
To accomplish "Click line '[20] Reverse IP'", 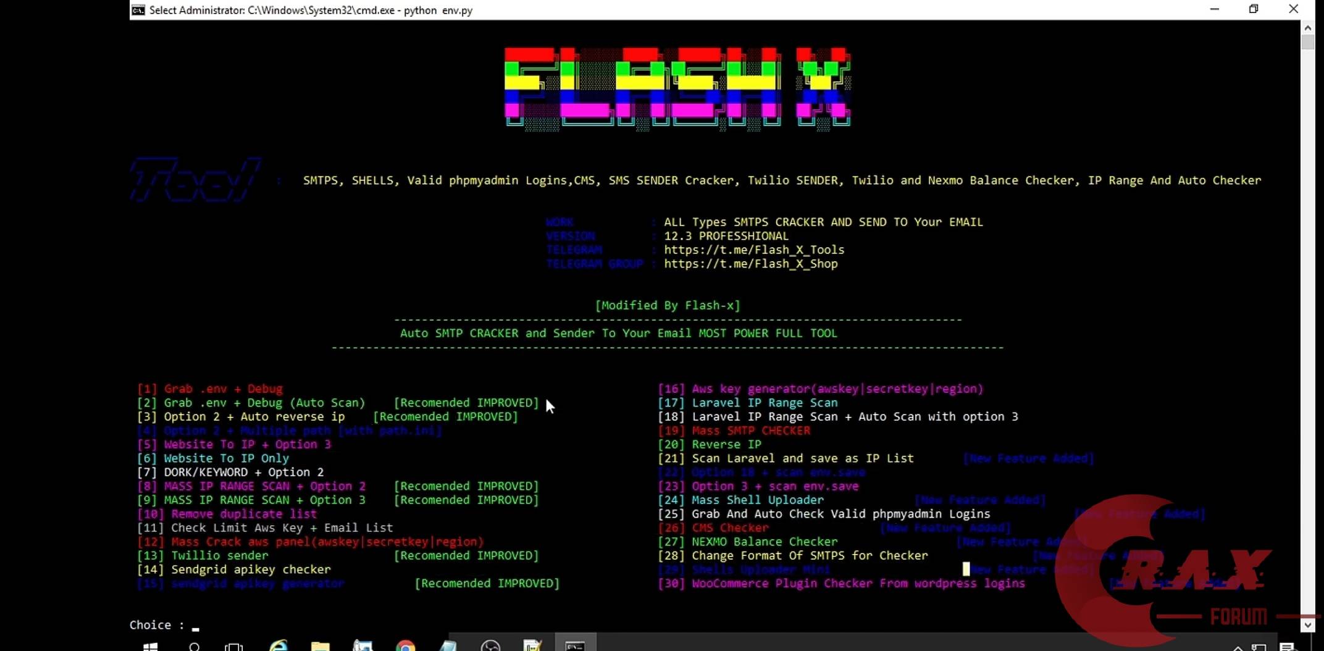I will pyautogui.click(x=710, y=444).
